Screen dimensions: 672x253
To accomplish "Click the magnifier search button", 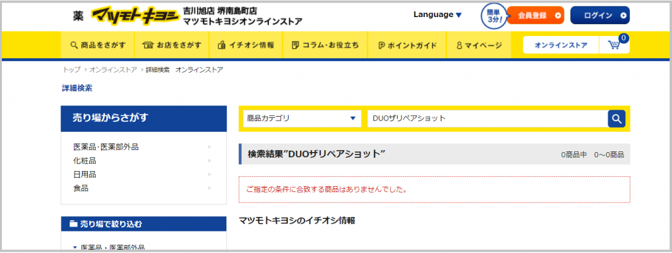I will coord(617,119).
